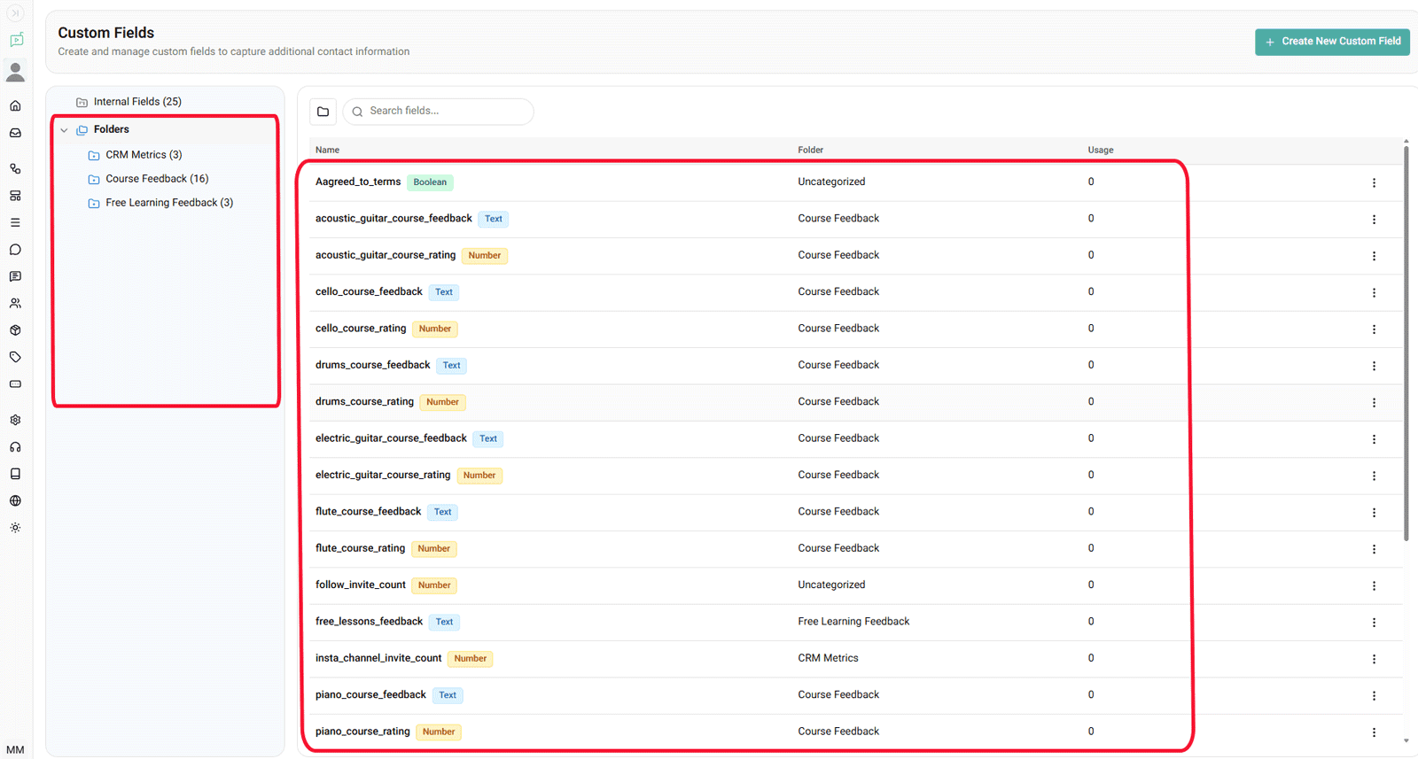The width and height of the screenshot is (1418, 759).
Task: Click the Name column header
Action: [327, 151]
